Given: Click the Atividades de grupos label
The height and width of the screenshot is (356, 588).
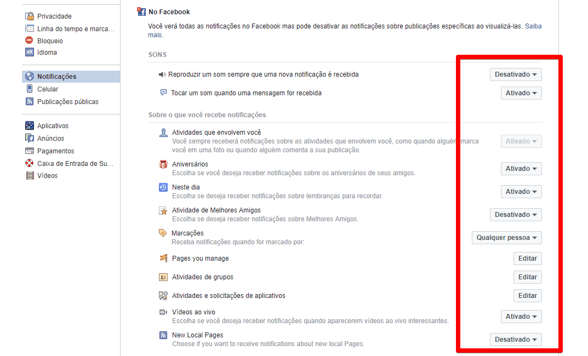Looking at the screenshot, I should 203,277.
